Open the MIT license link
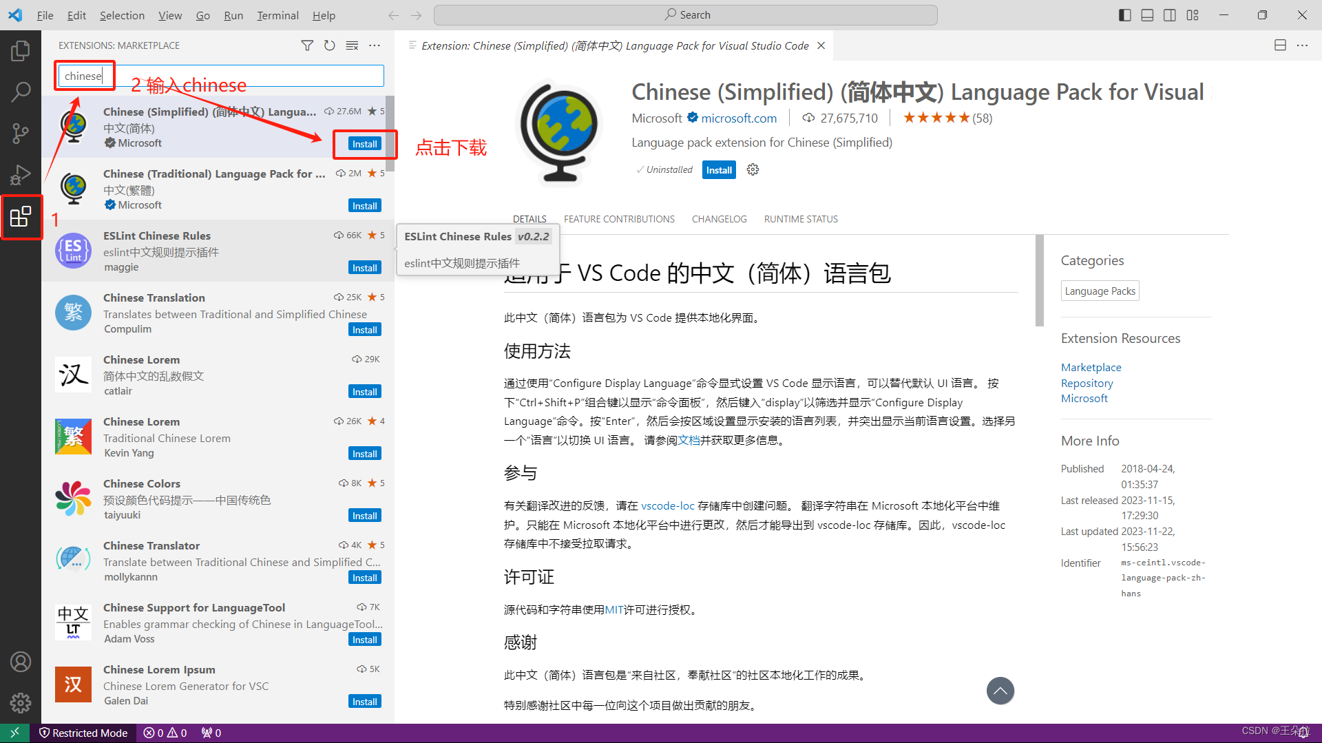 pyautogui.click(x=614, y=609)
